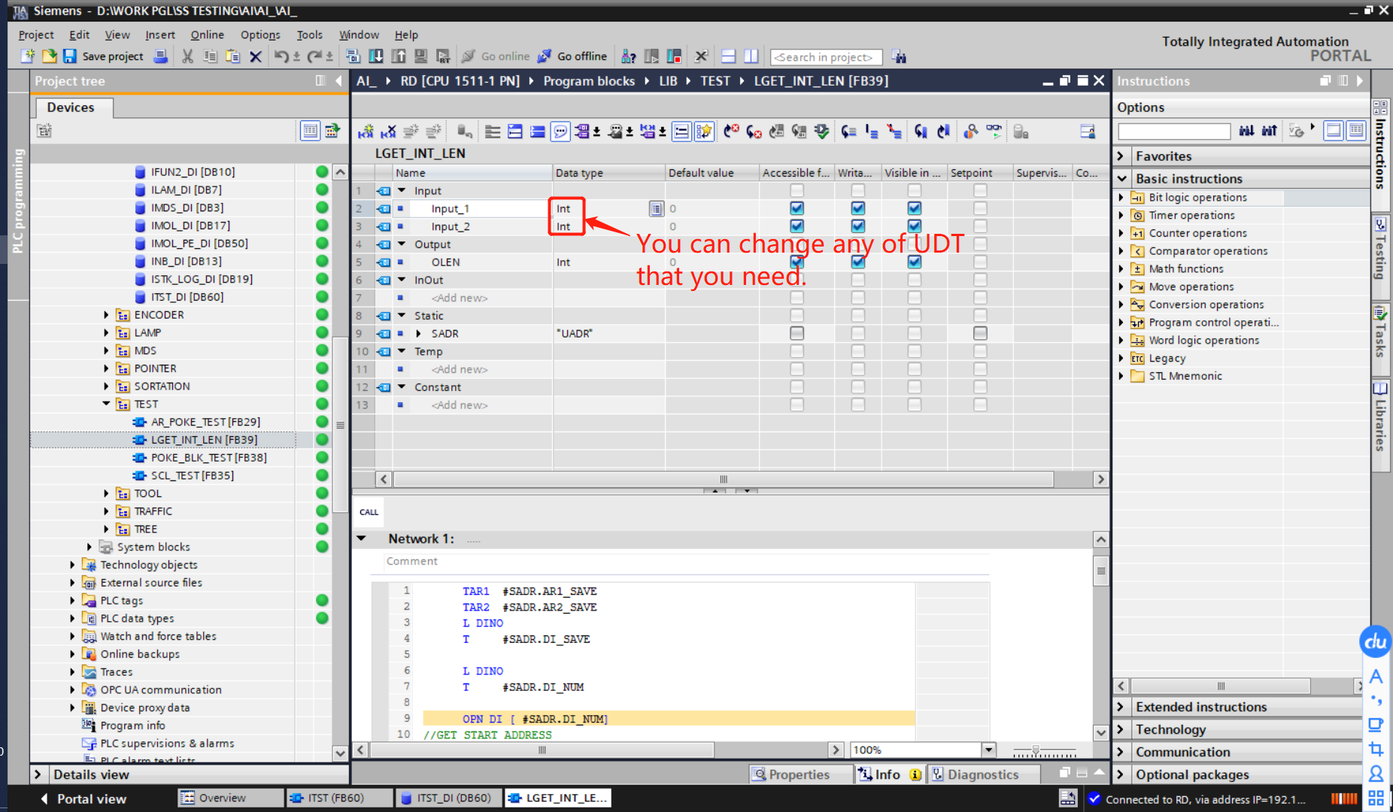Expand the Extended instructions section

tap(1121, 707)
